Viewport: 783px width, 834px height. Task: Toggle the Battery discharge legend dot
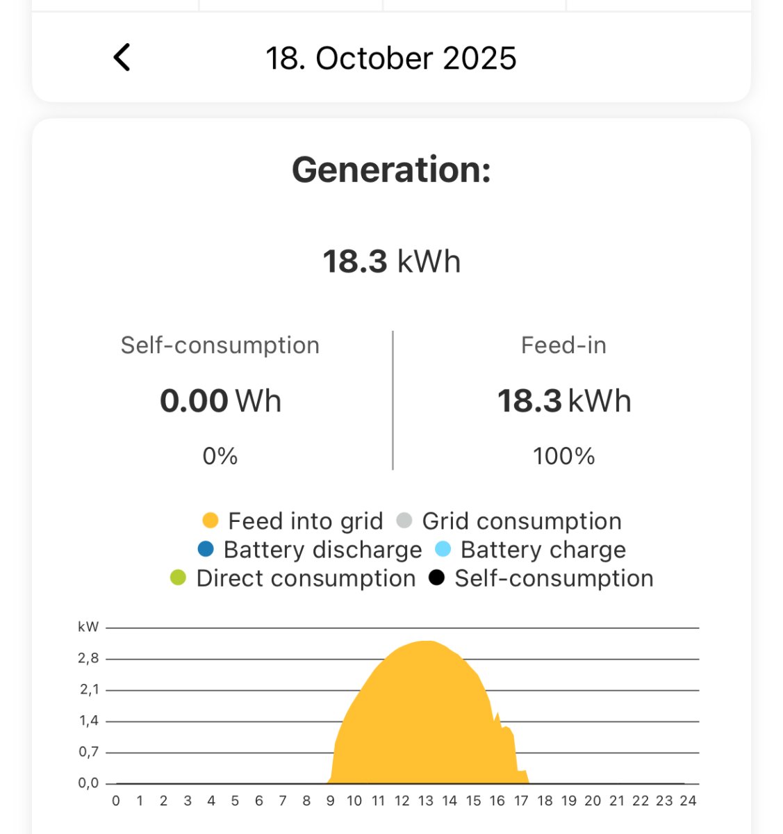(206, 549)
